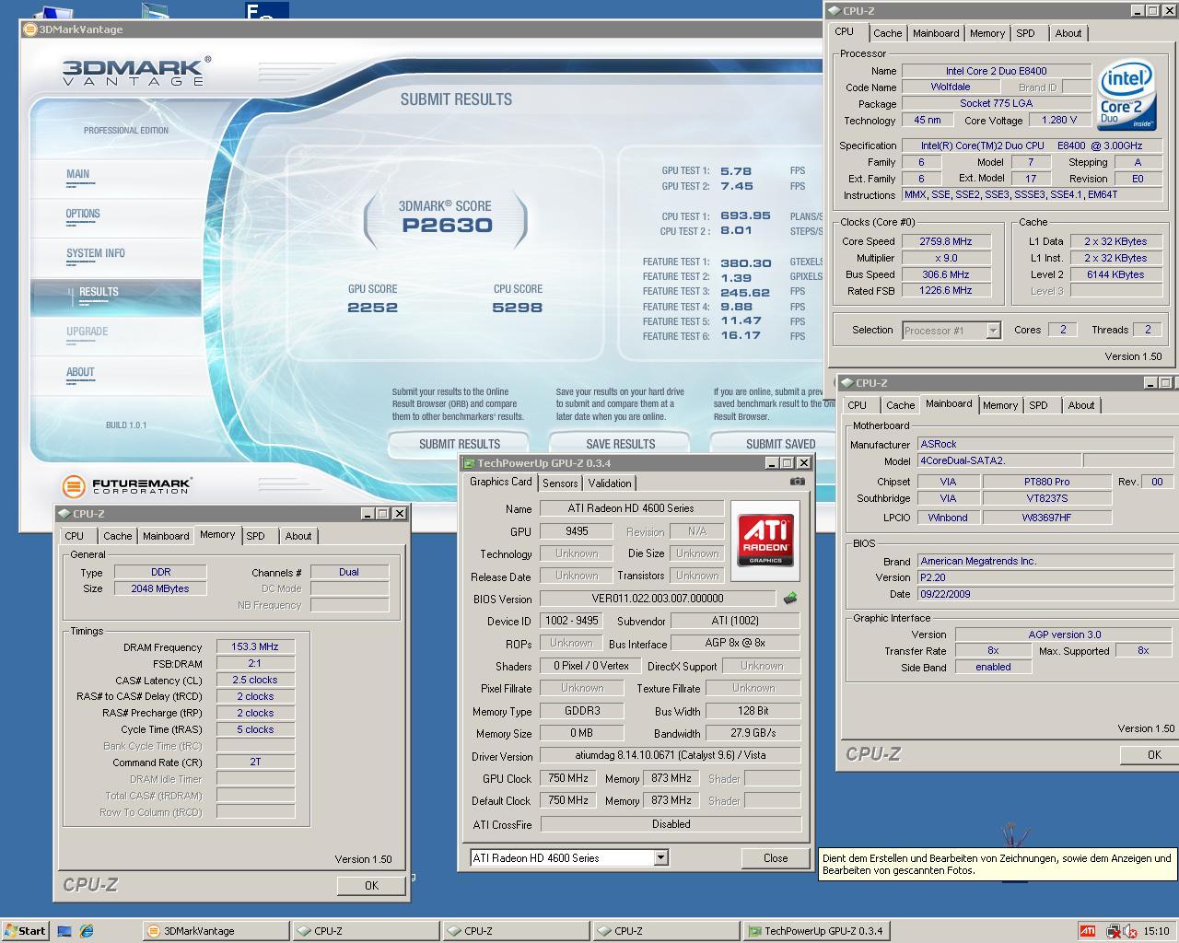This screenshot has width=1179, height=943.
Task: Open Memory tab in top CPU-Z window
Action: tap(986, 33)
